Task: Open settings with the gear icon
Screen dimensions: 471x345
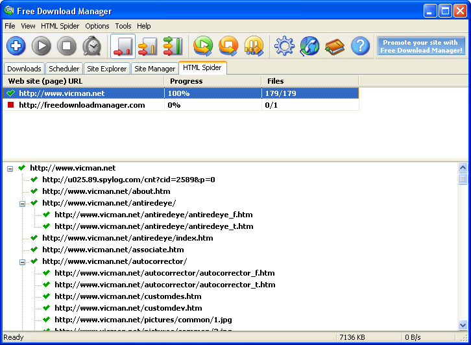Action: [x=284, y=46]
